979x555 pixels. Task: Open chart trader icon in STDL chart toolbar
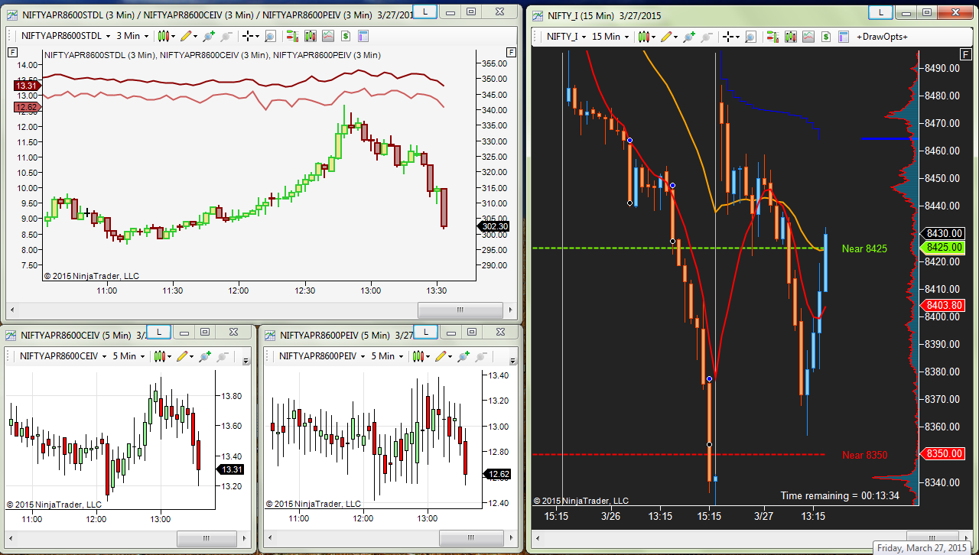(x=293, y=36)
